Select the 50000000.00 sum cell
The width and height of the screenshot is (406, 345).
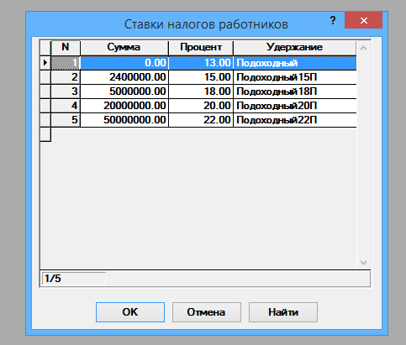[124, 120]
